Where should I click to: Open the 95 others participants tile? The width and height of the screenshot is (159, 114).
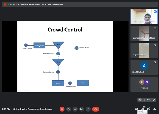click(144, 84)
